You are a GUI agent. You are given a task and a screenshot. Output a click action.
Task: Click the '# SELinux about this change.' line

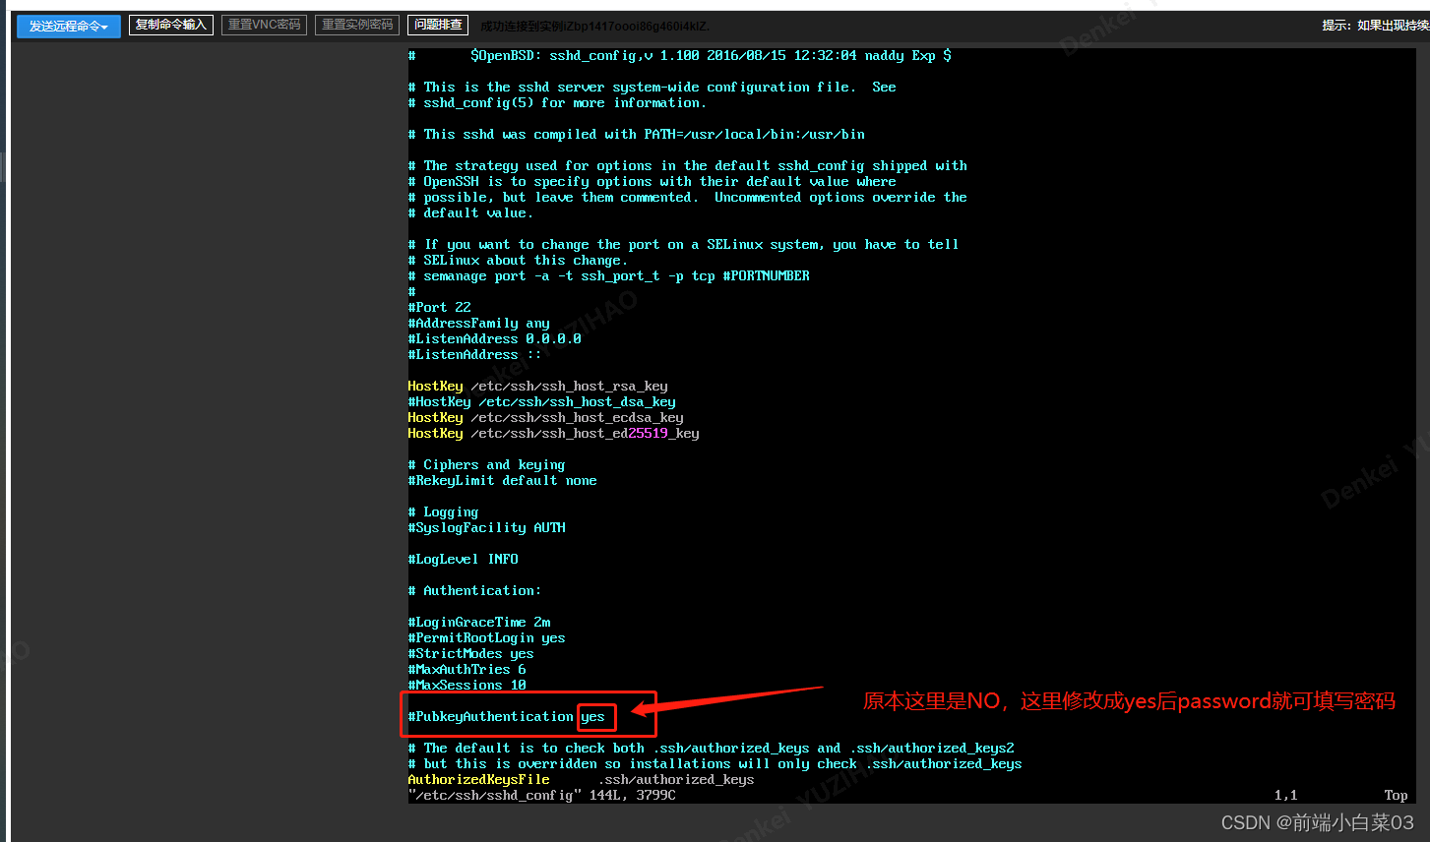pyautogui.click(x=519, y=260)
